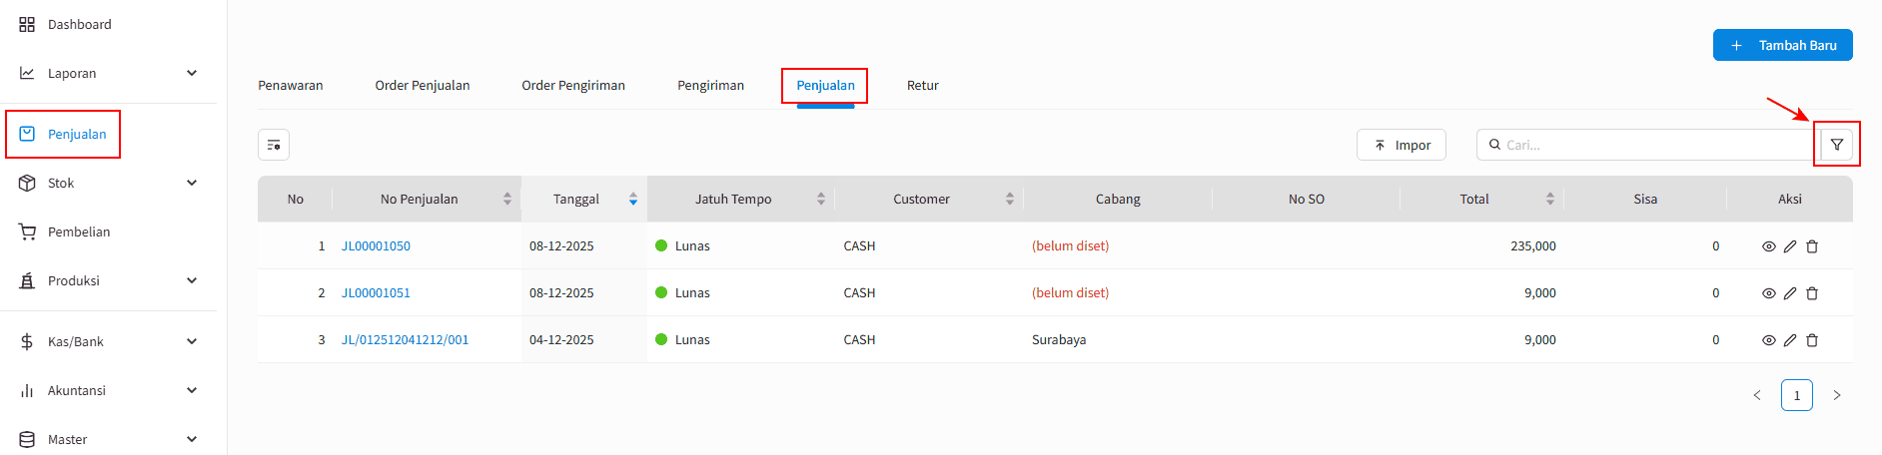Open sale link JL00001051

(x=376, y=293)
